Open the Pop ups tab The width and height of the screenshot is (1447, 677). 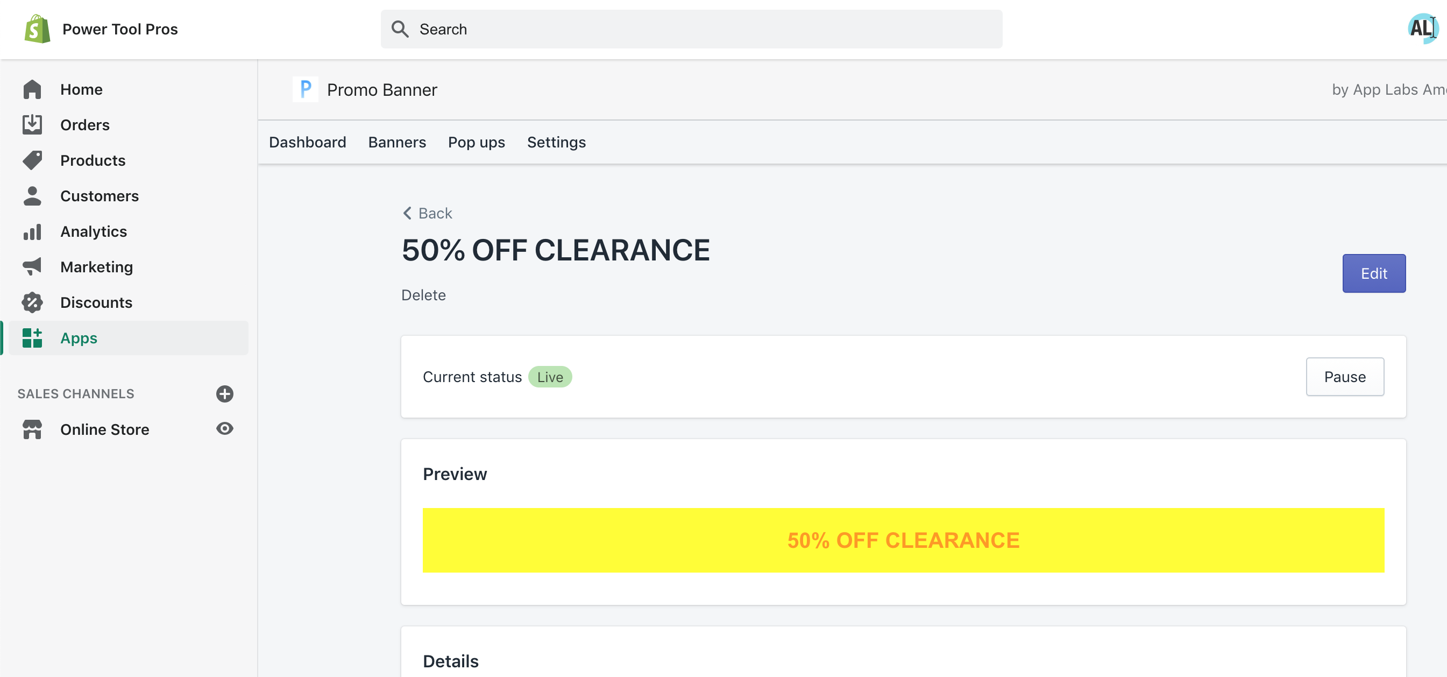(x=477, y=142)
